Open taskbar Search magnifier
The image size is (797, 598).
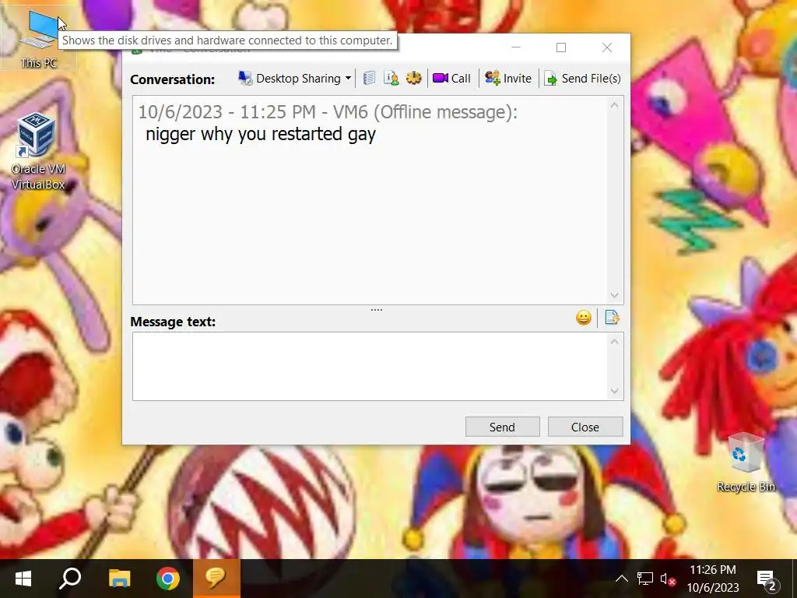pos(70,579)
